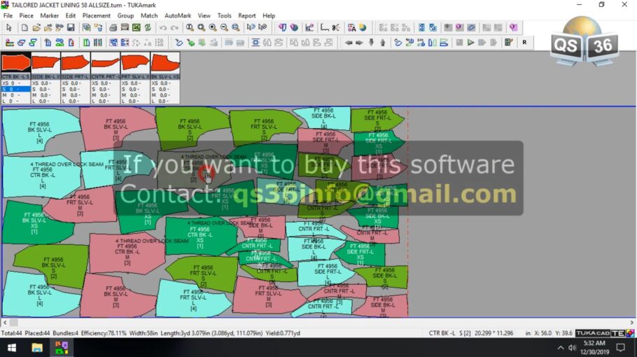Click the Save disk icon

71,28
